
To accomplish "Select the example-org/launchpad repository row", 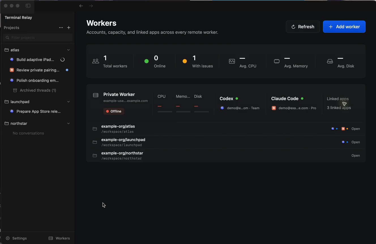I will 226,142.
